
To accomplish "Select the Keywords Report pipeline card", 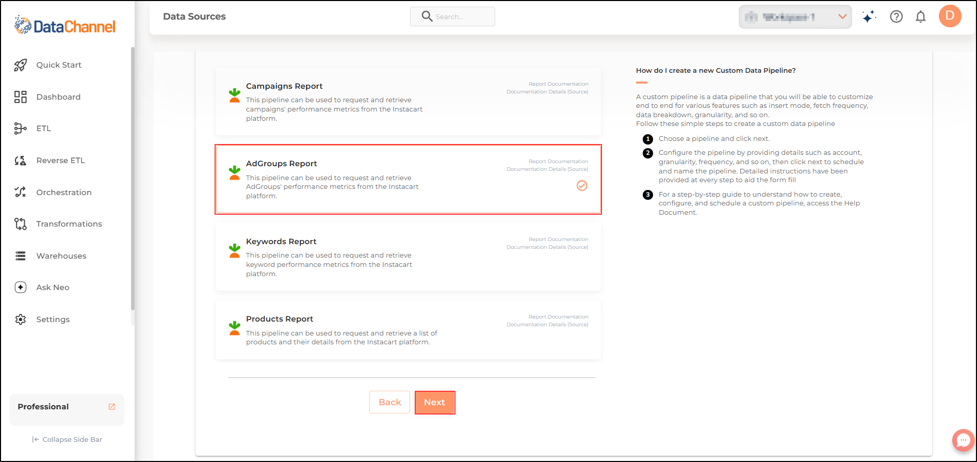I will point(409,257).
